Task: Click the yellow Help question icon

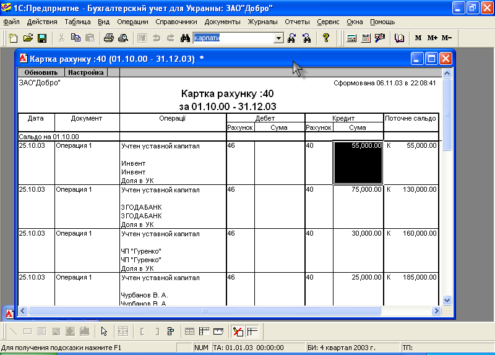Action: tap(326, 38)
